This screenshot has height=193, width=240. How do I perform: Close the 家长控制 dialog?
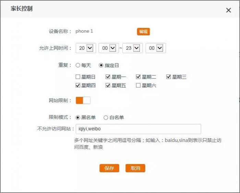coord(228,10)
